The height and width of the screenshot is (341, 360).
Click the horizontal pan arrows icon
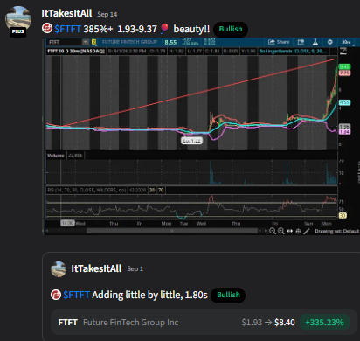pos(290,231)
